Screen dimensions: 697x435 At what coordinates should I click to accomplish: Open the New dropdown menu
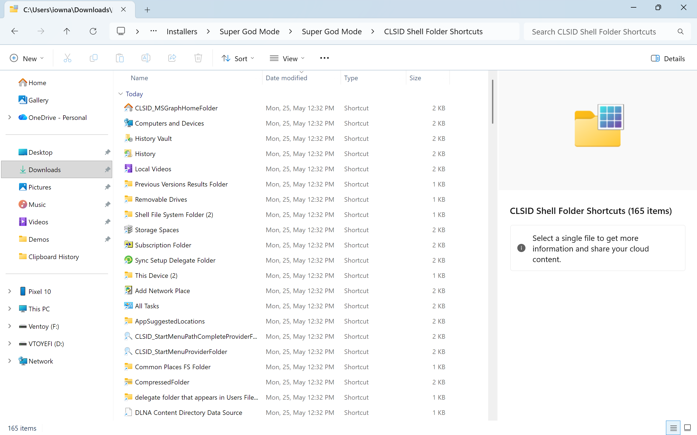pyautogui.click(x=26, y=58)
